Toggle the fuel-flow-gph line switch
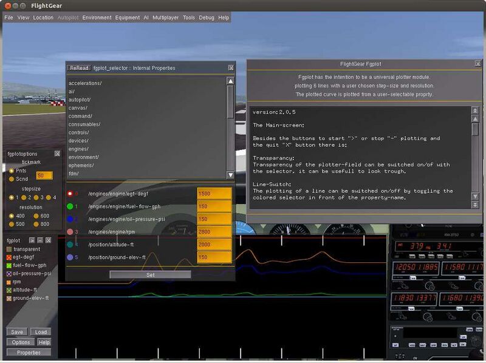Screen dimensions: 486x363 click(x=9, y=266)
